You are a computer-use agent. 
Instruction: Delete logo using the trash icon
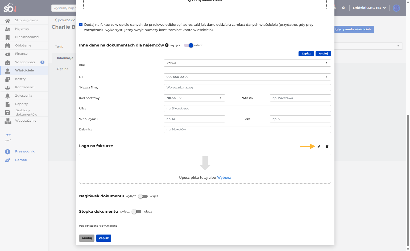[x=327, y=146]
